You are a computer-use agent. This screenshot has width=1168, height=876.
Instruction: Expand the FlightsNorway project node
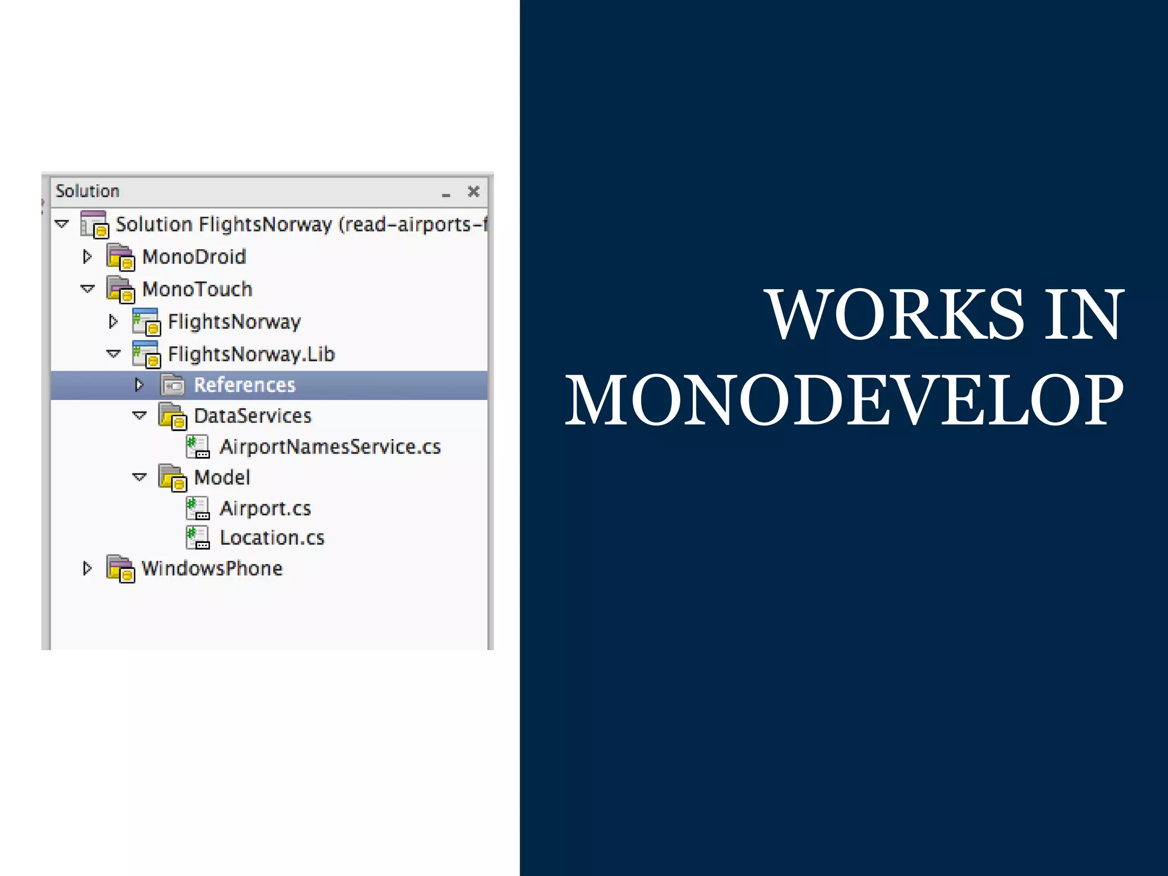(x=113, y=322)
